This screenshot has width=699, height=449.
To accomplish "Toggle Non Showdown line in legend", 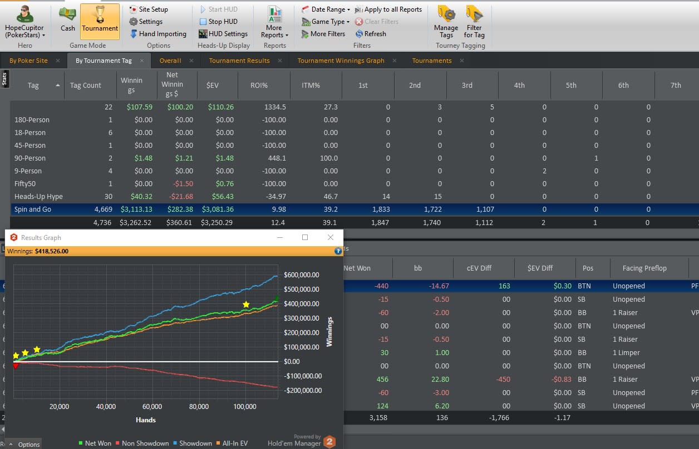I will click(x=142, y=443).
